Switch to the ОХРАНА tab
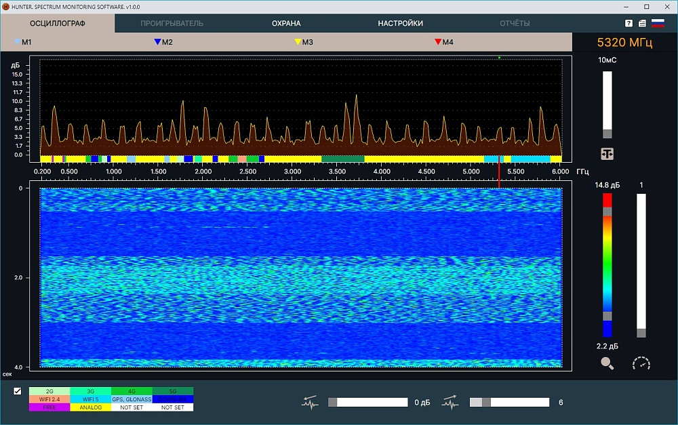Screen dimensions: 678x425 [x=286, y=23]
